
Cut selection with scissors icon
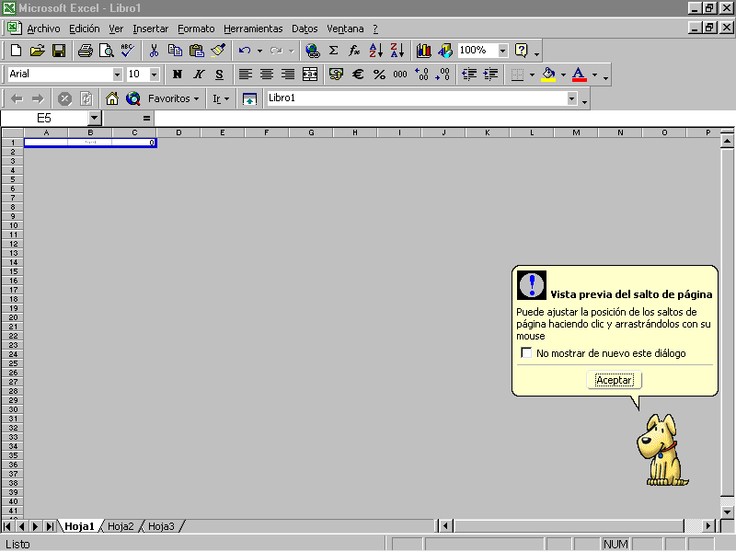pos(154,51)
